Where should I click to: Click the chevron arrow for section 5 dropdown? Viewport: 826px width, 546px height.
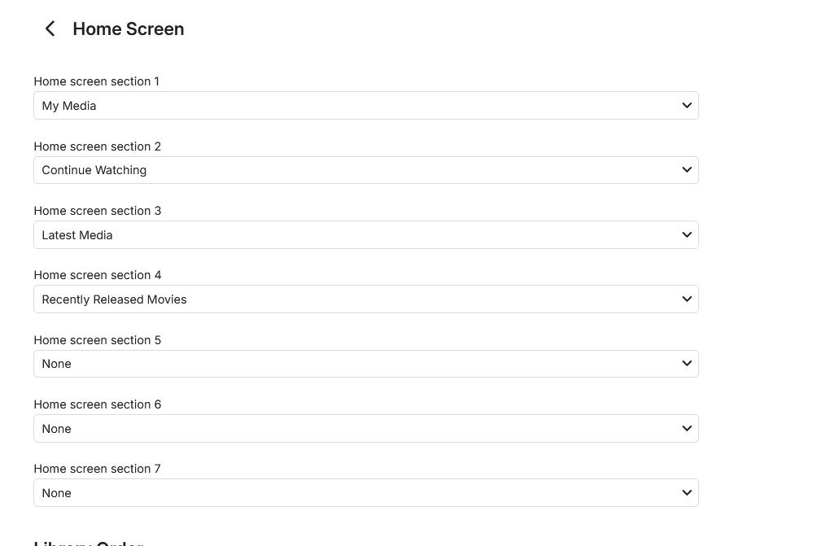click(x=686, y=364)
